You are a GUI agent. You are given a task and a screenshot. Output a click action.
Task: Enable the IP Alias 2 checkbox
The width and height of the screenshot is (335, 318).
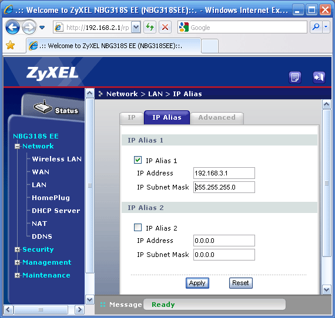(138, 228)
